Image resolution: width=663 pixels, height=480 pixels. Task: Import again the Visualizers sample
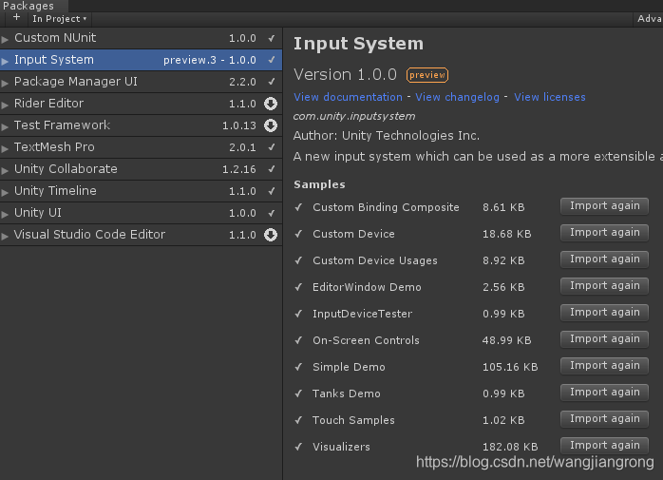604,446
